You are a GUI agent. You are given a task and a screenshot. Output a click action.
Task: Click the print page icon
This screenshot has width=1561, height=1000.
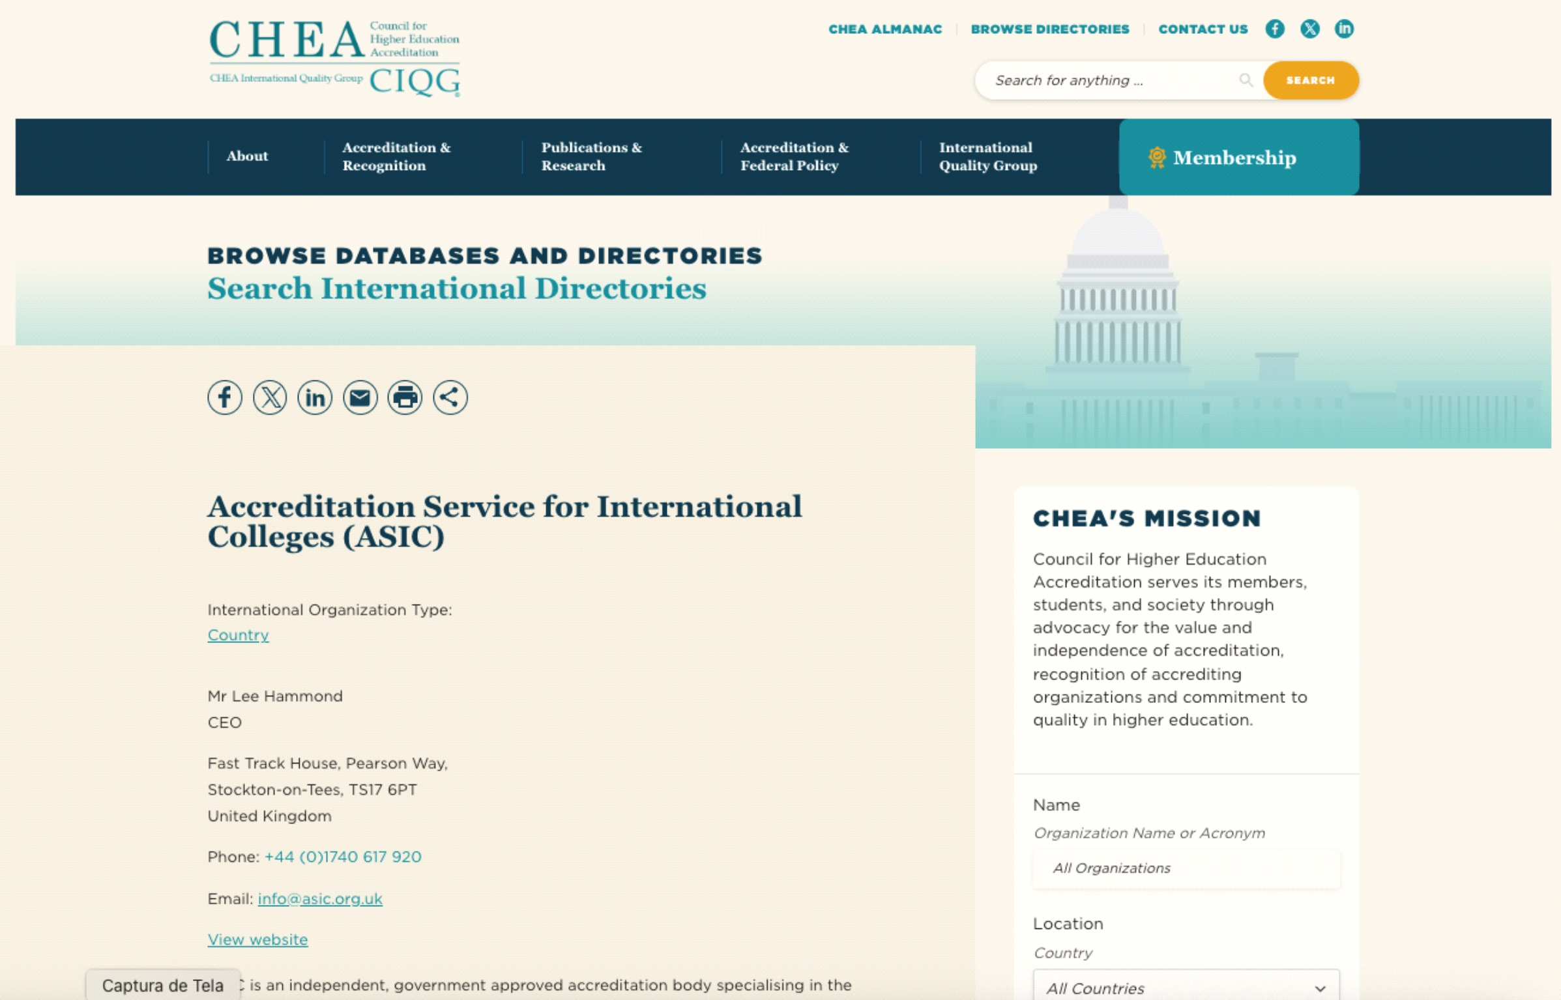coord(405,397)
